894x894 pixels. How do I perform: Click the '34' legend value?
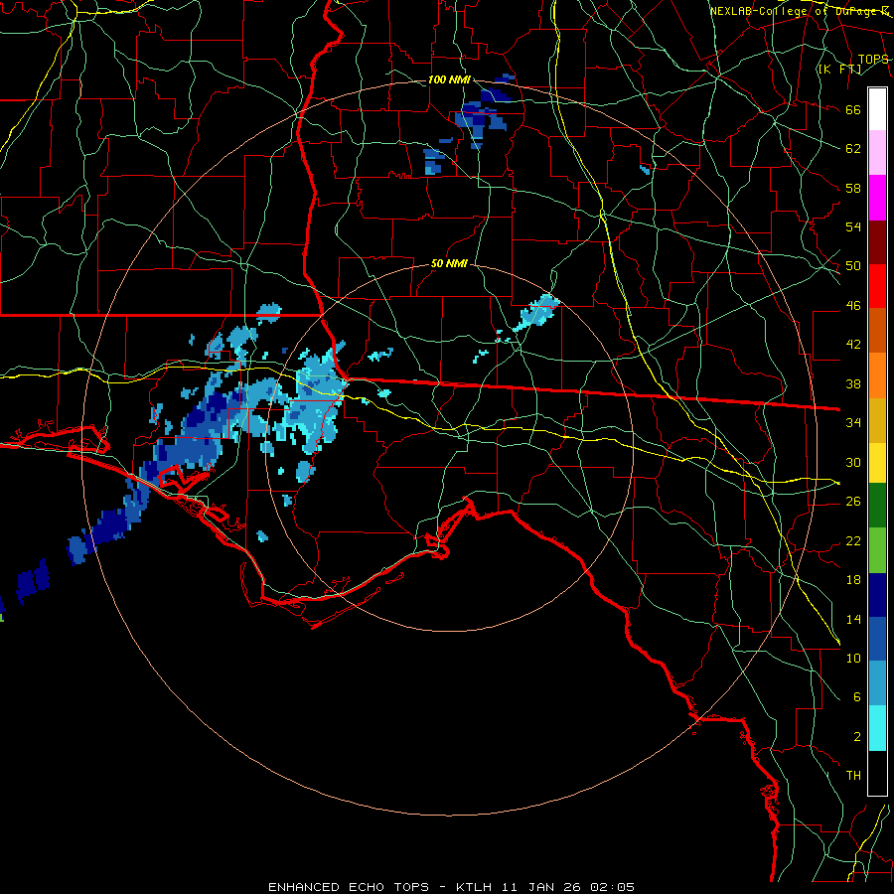click(x=853, y=423)
